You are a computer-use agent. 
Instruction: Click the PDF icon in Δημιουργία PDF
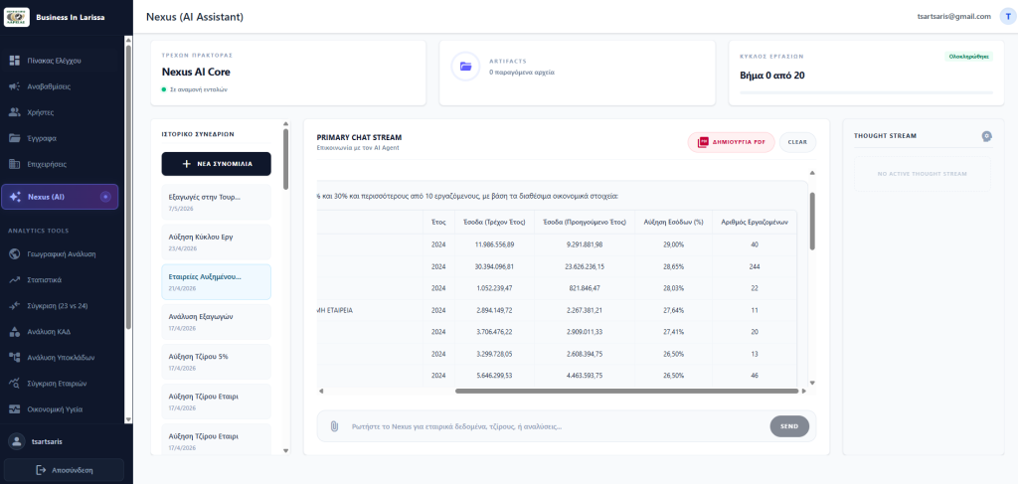pos(703,142)
